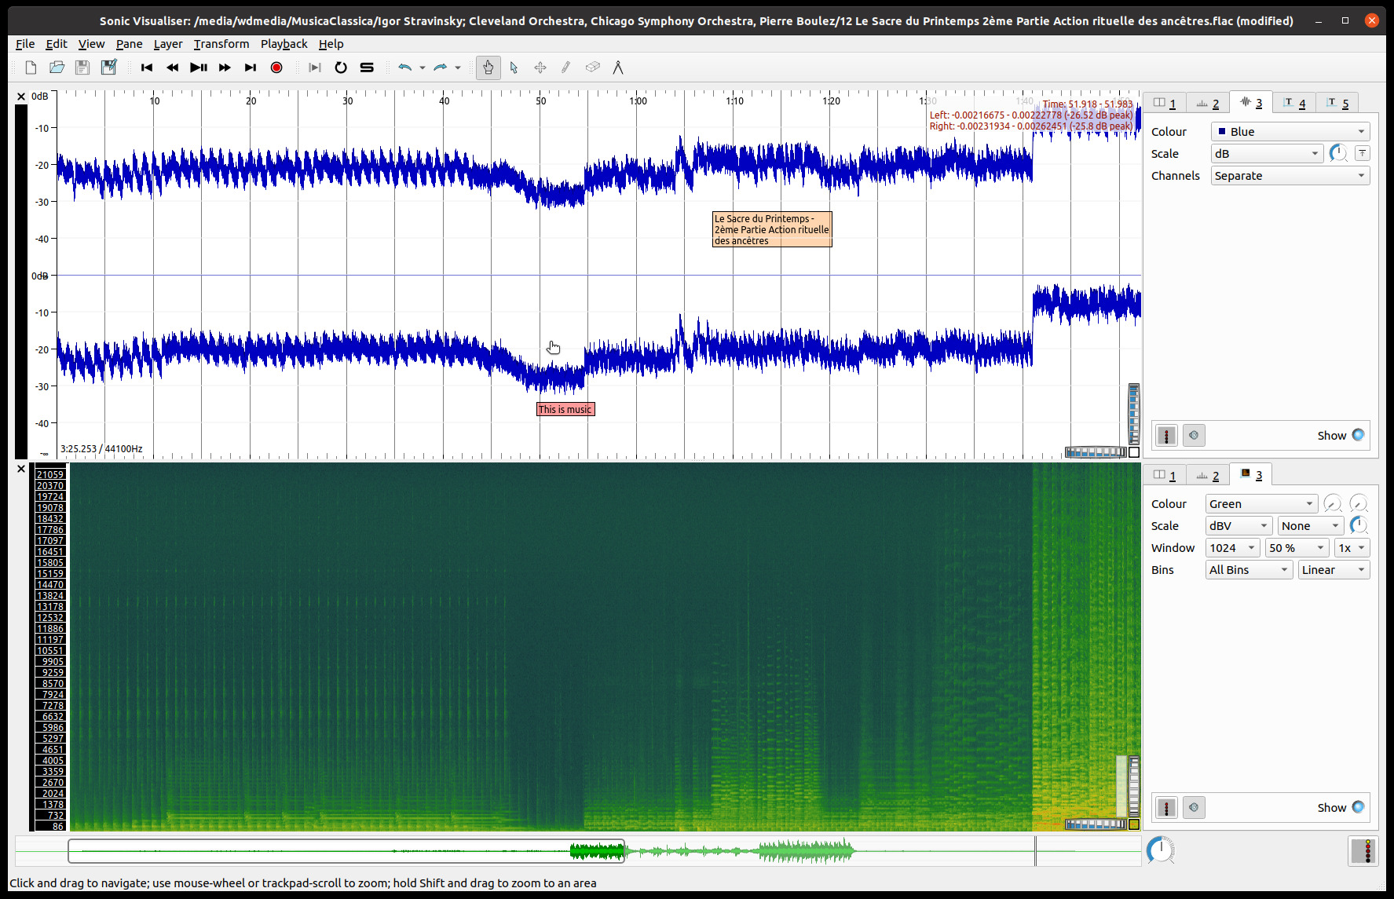Select the Erase tool
1394x899 pixels.
593,68
